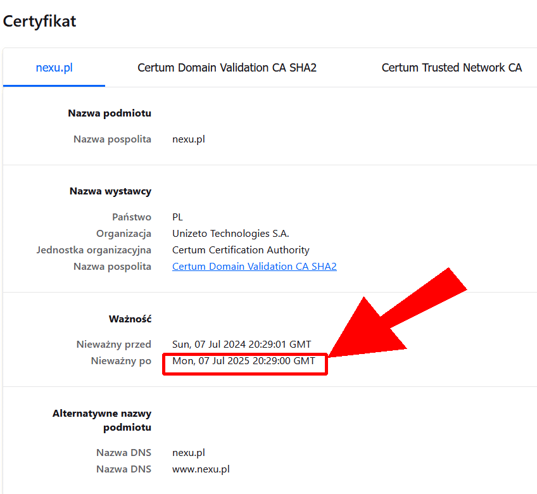The image size is (537, 494).
Task: Select DNS name value www.nexu.pl
Action: tap(201, 469)
